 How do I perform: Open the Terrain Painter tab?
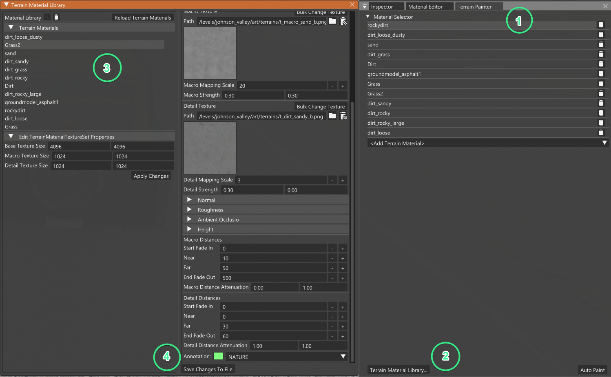click(478, 6)
